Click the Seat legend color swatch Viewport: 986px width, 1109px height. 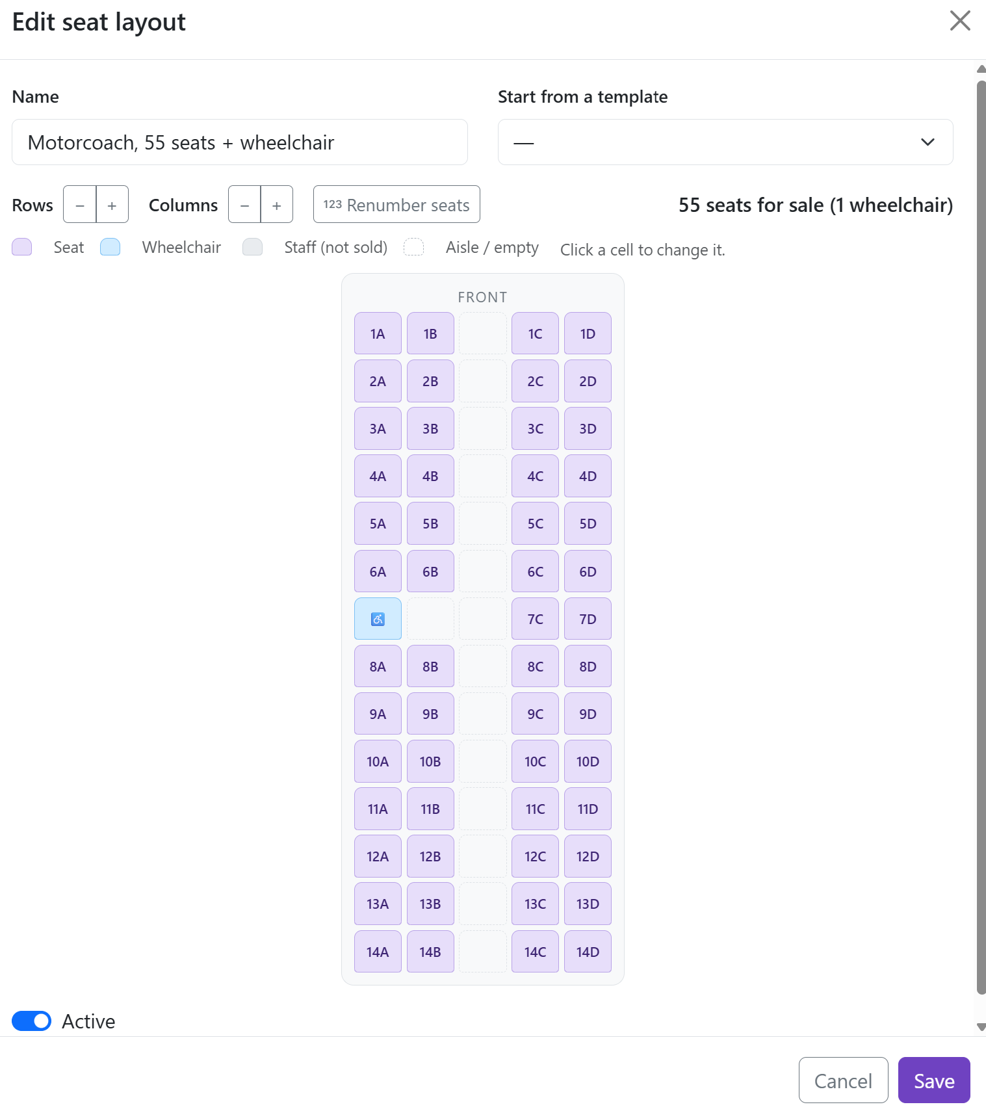point(22,247)
